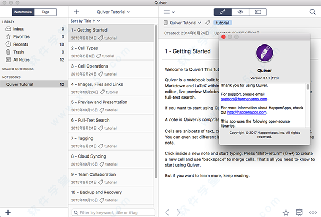Open the http://happenapps.com link
Image resolution: width=321 pixels, height=217 pixels.
pos(247,113)
